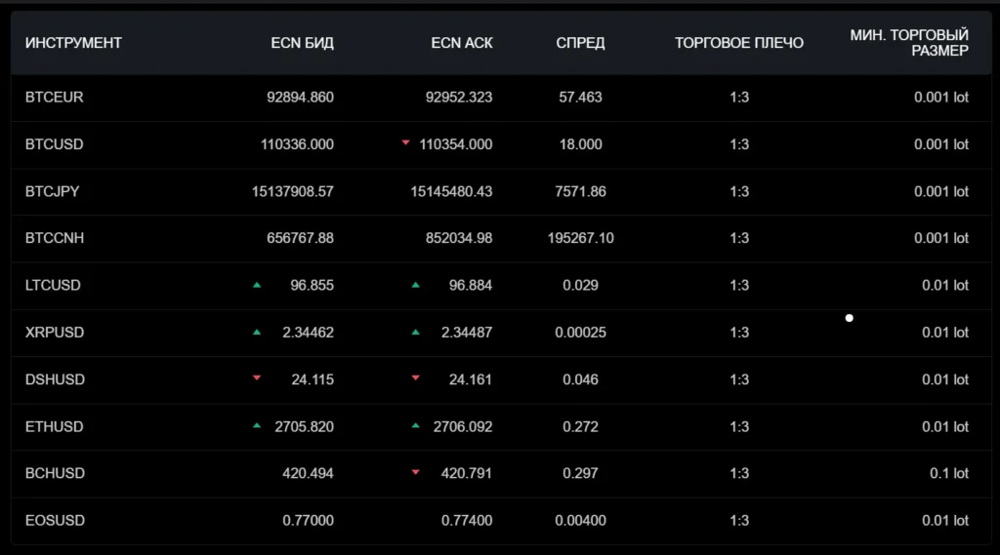The image size is (1000, 555).
Task: Click BTCCNH ask value 852034.98
Action: point(459,238)
